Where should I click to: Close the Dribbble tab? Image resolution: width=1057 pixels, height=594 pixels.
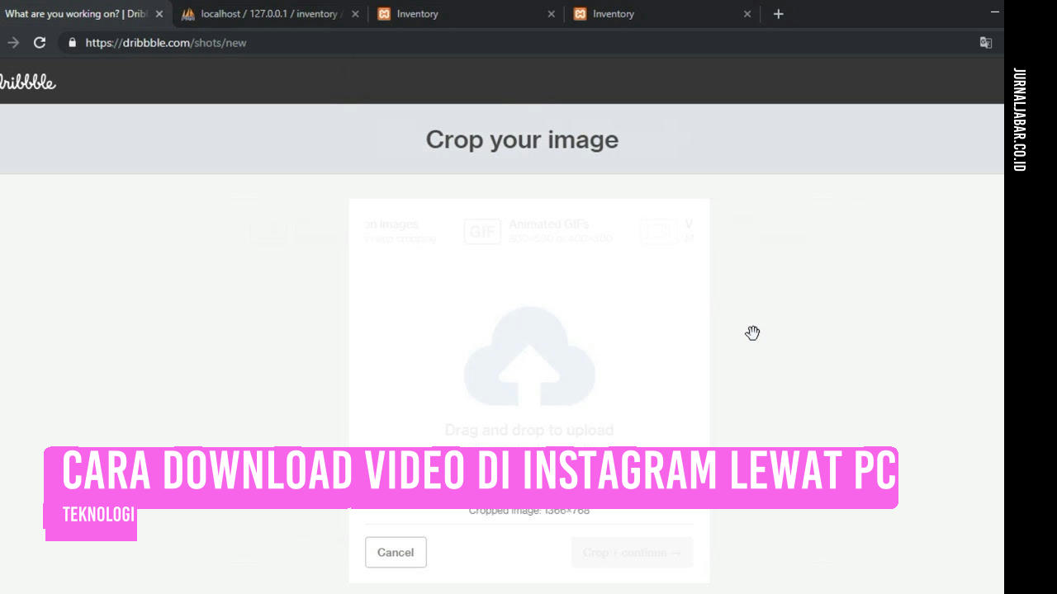click(x=159, y=14)
